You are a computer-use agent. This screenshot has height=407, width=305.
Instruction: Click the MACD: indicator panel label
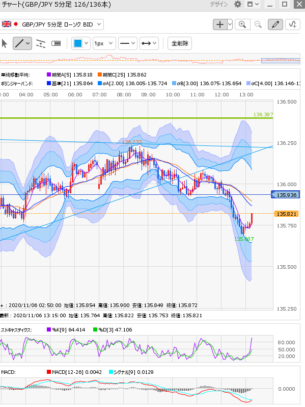click(x=8, y=372)
